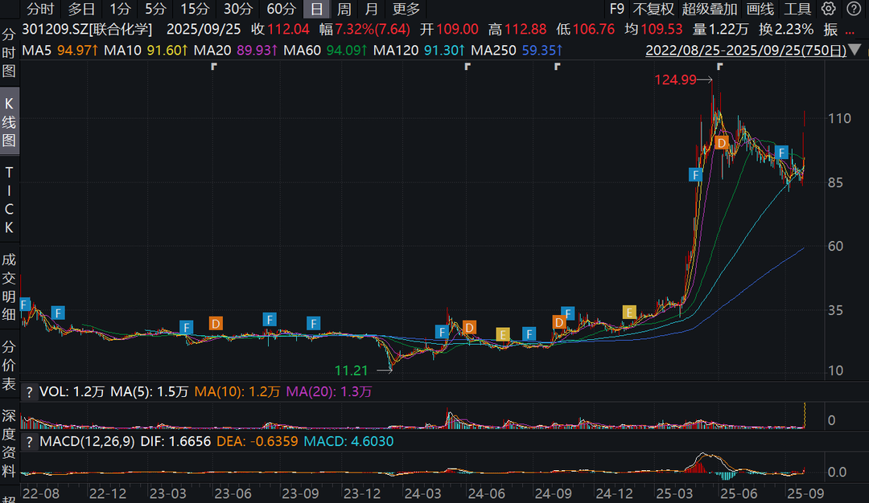The image size is (869, 503).
Task: Click the question mark icon beside MACD
Action: 30,441
